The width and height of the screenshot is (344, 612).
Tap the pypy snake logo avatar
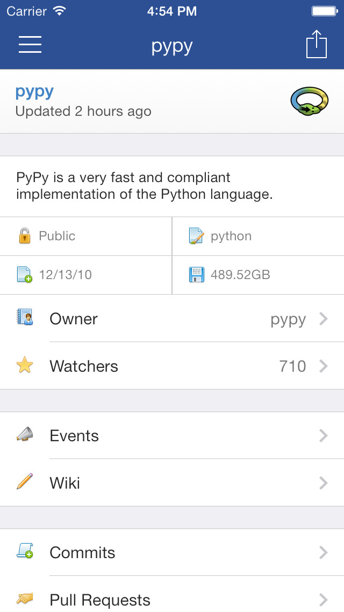click(310, 101)
